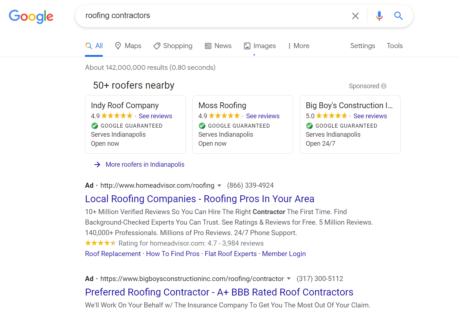Open the dropdown arrow beside the bigboysconstructioninc.com ad URL

click(289, 278)
